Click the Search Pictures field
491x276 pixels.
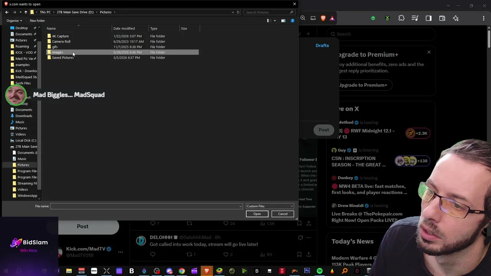[x=269, y=12]
